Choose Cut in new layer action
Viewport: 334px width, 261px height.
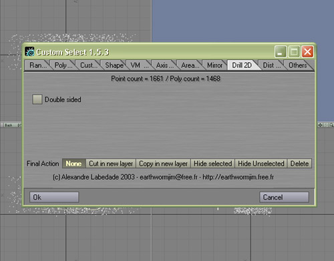[x=111, y=164]
